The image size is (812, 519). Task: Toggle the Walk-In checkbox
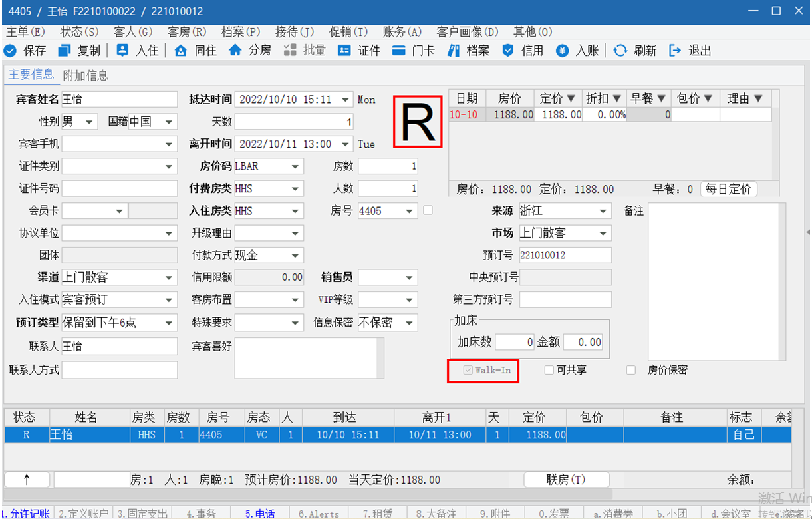point(468,370)
